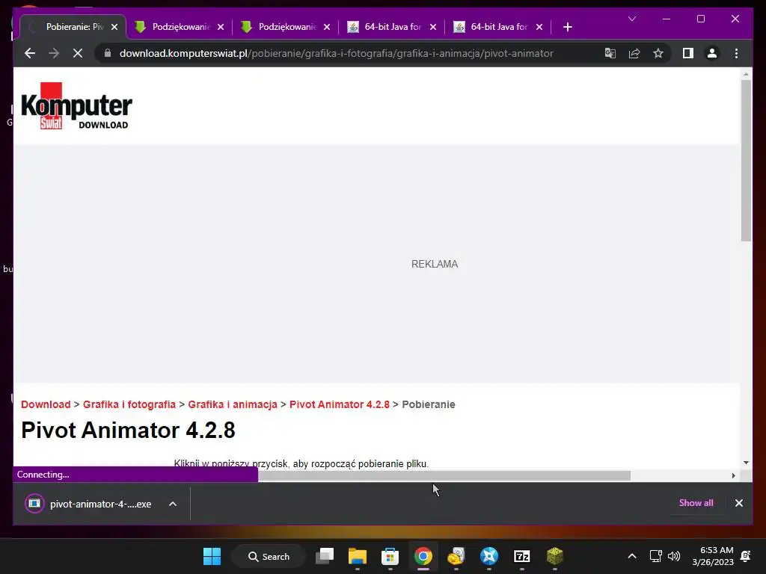The image size is (766, 574).
Task: Close the first 64-bit Java tab
Action: [x=433, y=27]
